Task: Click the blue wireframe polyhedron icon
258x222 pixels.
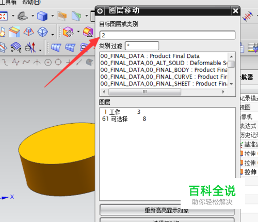Action: [x=42, y=32]
